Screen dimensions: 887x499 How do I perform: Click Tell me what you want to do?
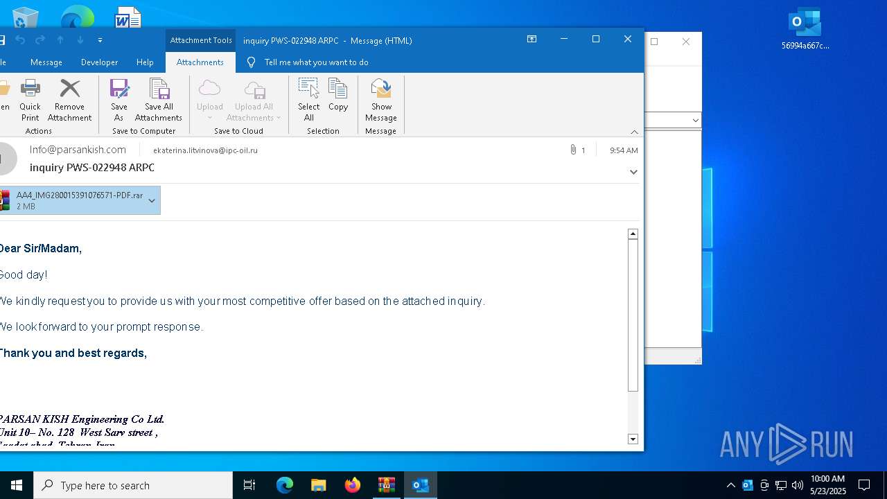coord(316,62)
